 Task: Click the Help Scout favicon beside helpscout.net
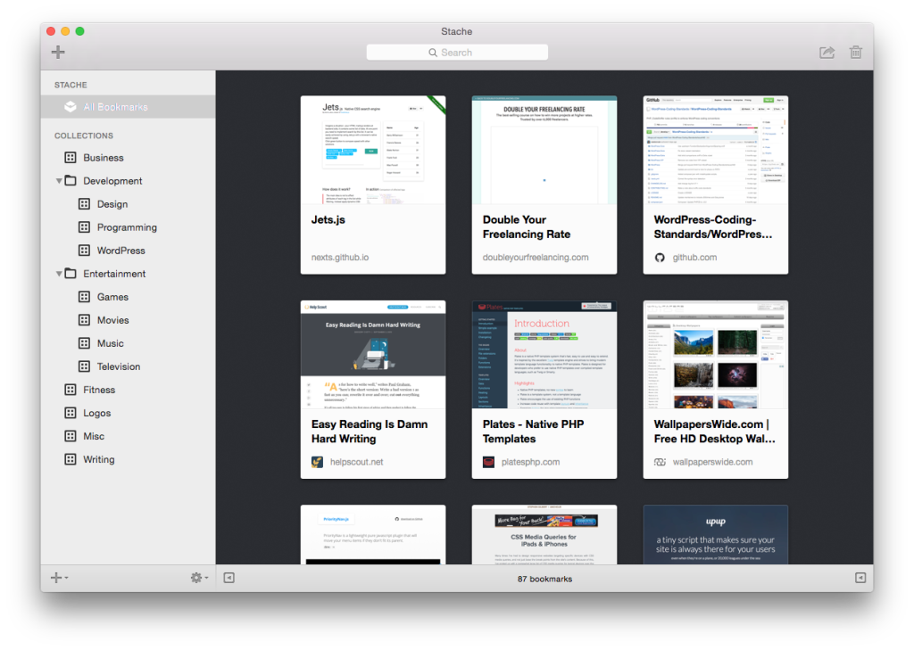(317, 462)
